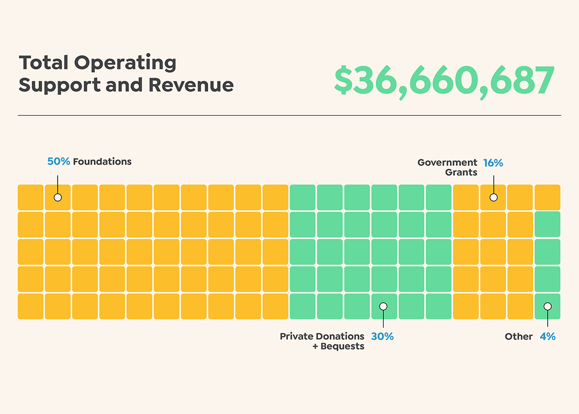This screenshot has width=579, height=414.
Task: Click the 16% percentage label
Action: (493, 163)
